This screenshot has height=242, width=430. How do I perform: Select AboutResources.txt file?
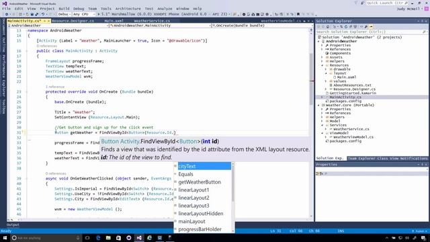pos(352,85)
